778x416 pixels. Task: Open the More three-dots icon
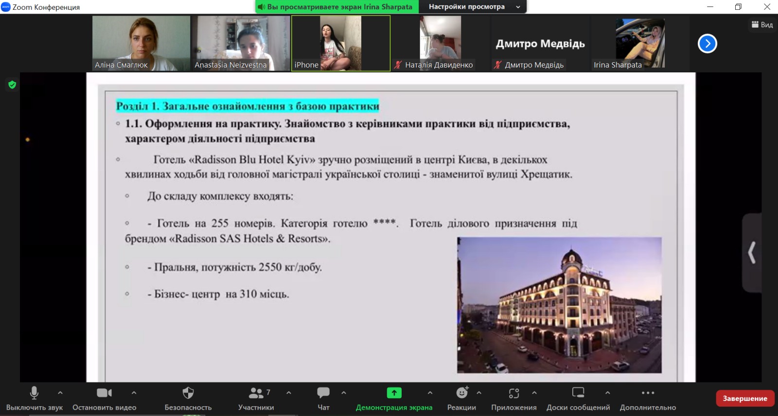point(648,393)
